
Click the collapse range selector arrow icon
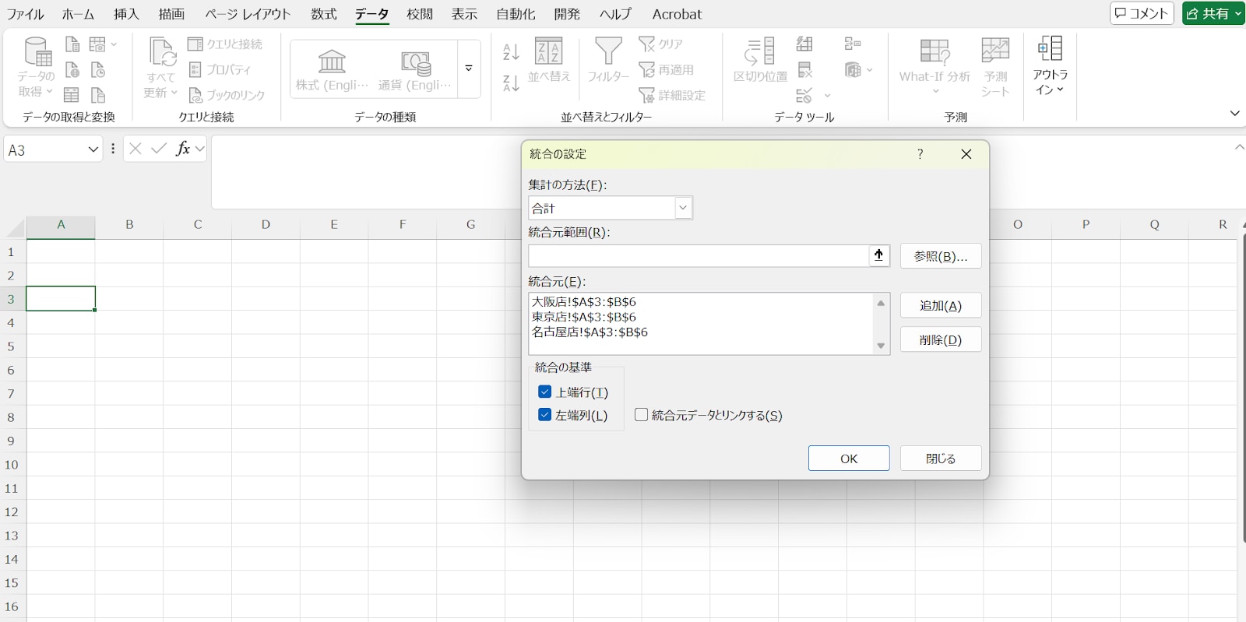click(x=879, y=255)
